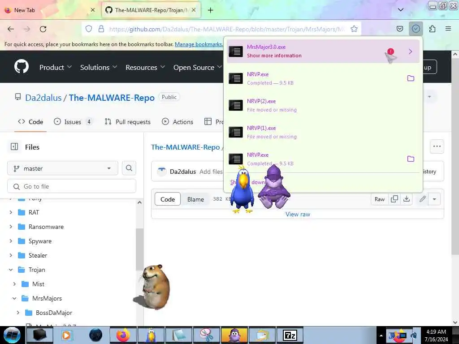Open the Firefox downloads toolbar button

(416, 29)
